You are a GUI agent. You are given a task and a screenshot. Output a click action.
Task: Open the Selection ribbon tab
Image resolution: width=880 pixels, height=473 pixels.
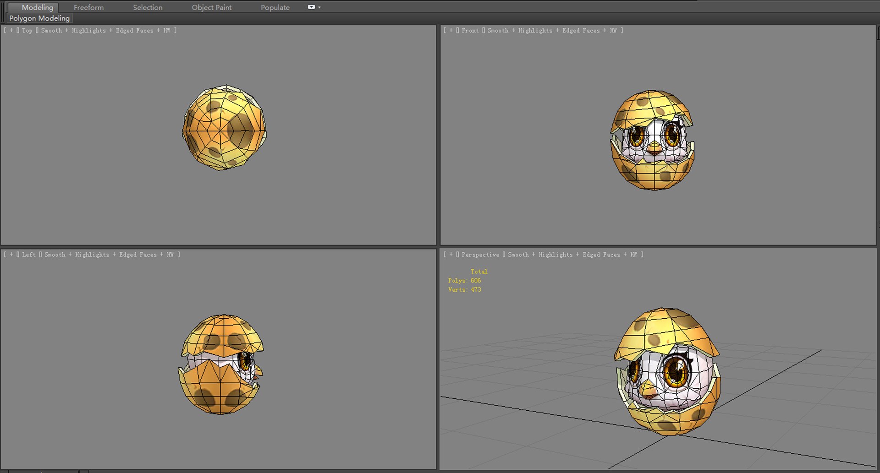coord(148,7)
